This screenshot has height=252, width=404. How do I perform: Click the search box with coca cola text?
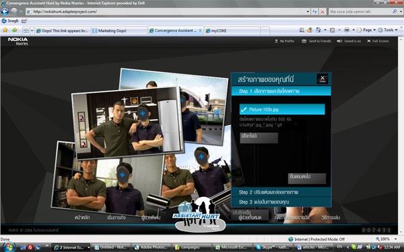tap(360, 11)
